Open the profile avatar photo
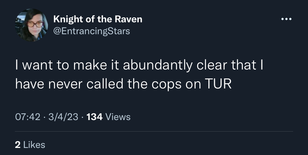Screen dimensions: 308x155 click(x=31, y=25)
